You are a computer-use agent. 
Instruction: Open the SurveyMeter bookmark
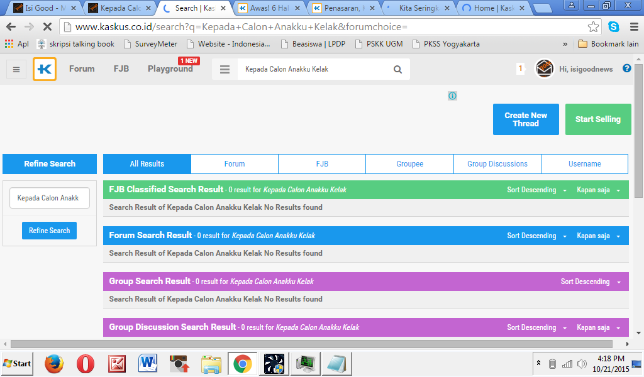coord(150,44)
